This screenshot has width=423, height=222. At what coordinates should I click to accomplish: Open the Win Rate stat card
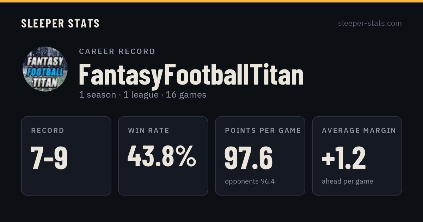click(x=163, y=156)
